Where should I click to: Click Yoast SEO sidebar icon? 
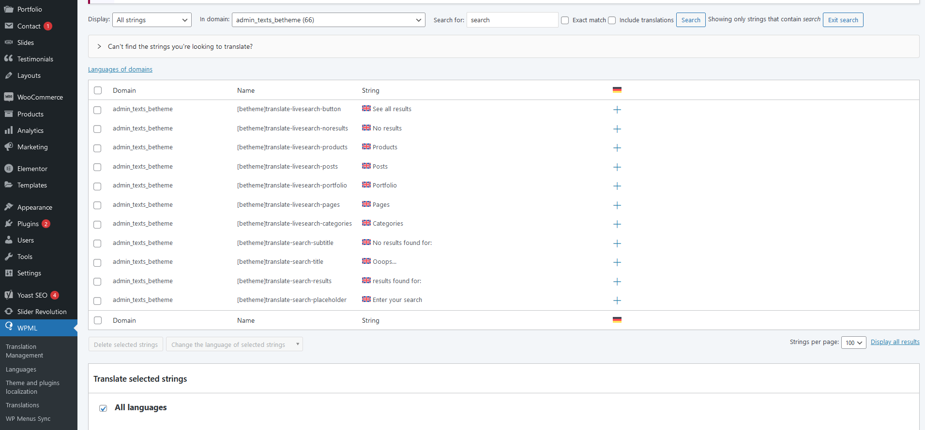coord(9,295)
